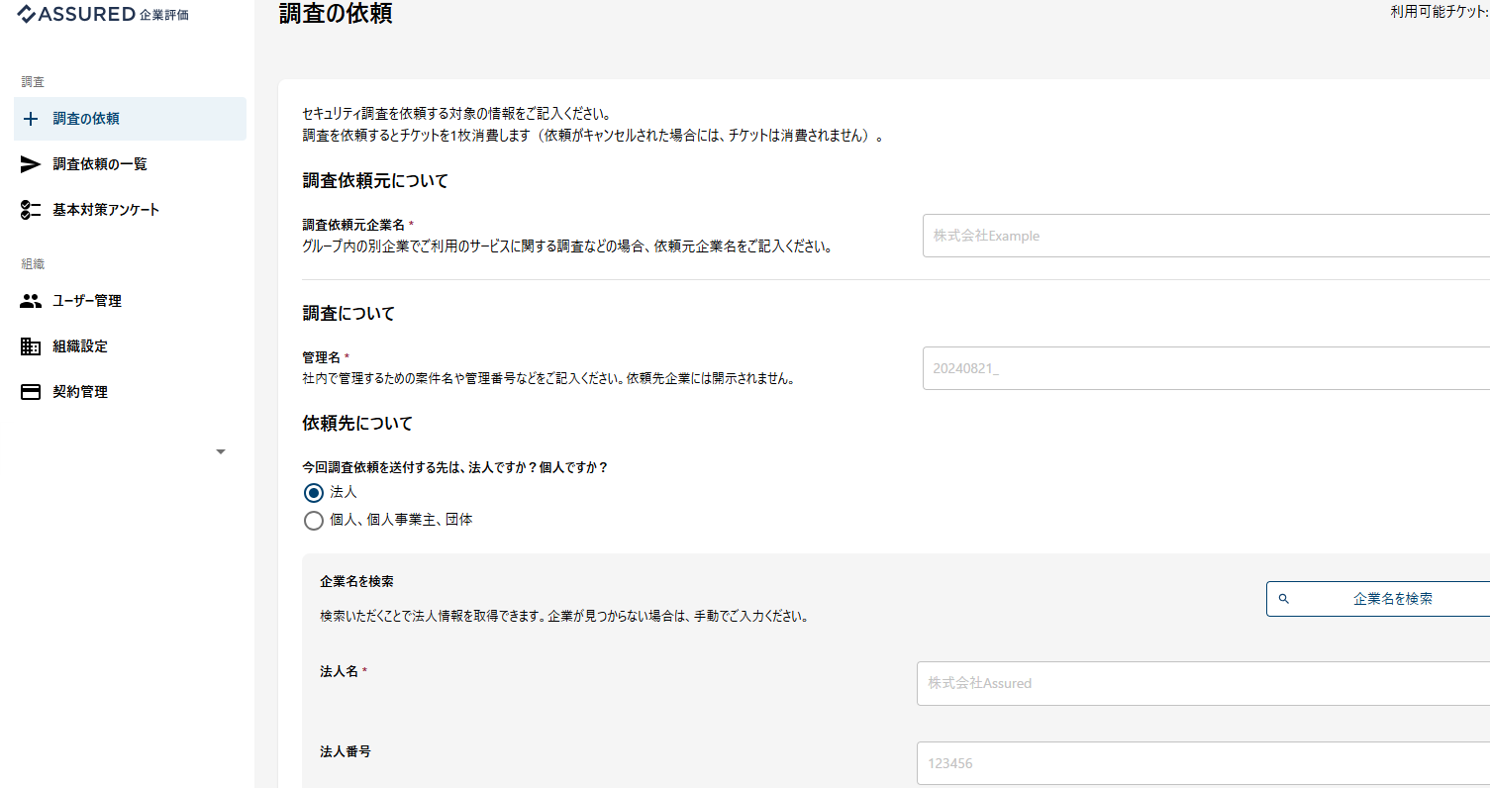The height and width of the screenshot is (788, 1490).
Task: Click the plus icon beside 調査の依頼
Action: [x=31, y=119]
